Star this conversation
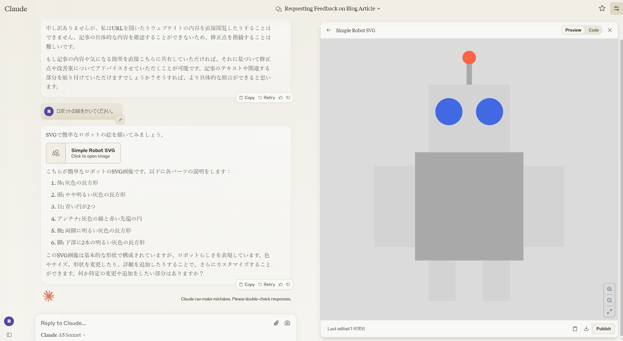Screen dimensions: 623x341 click(602, 8)
